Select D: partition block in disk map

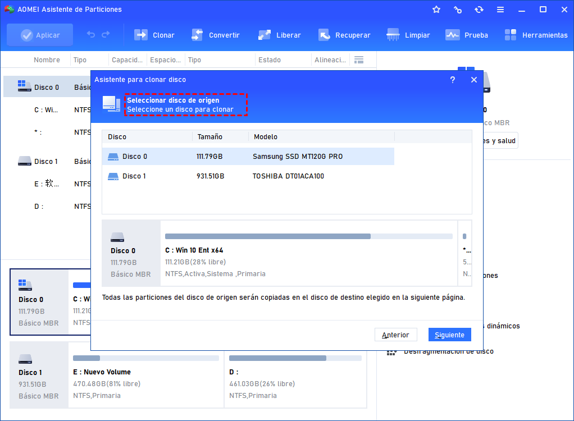tap(295, 376)
